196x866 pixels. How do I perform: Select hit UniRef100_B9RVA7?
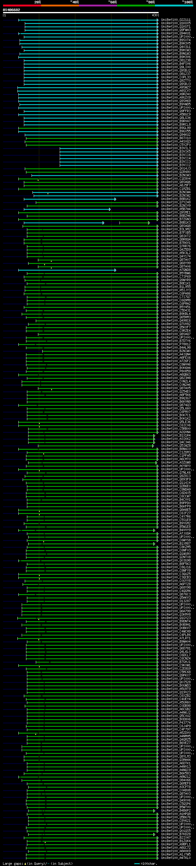tap(176, 121)
